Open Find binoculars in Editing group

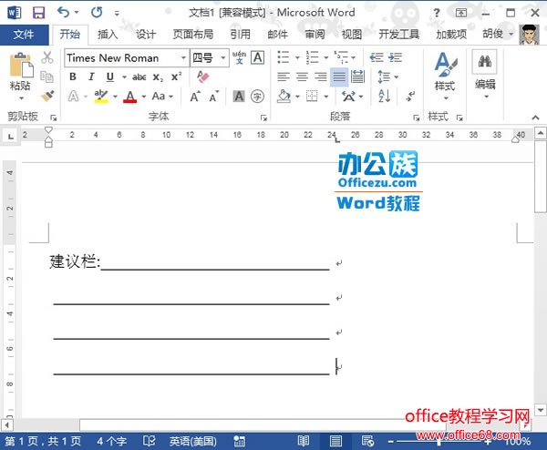click(x=485, y=62)
